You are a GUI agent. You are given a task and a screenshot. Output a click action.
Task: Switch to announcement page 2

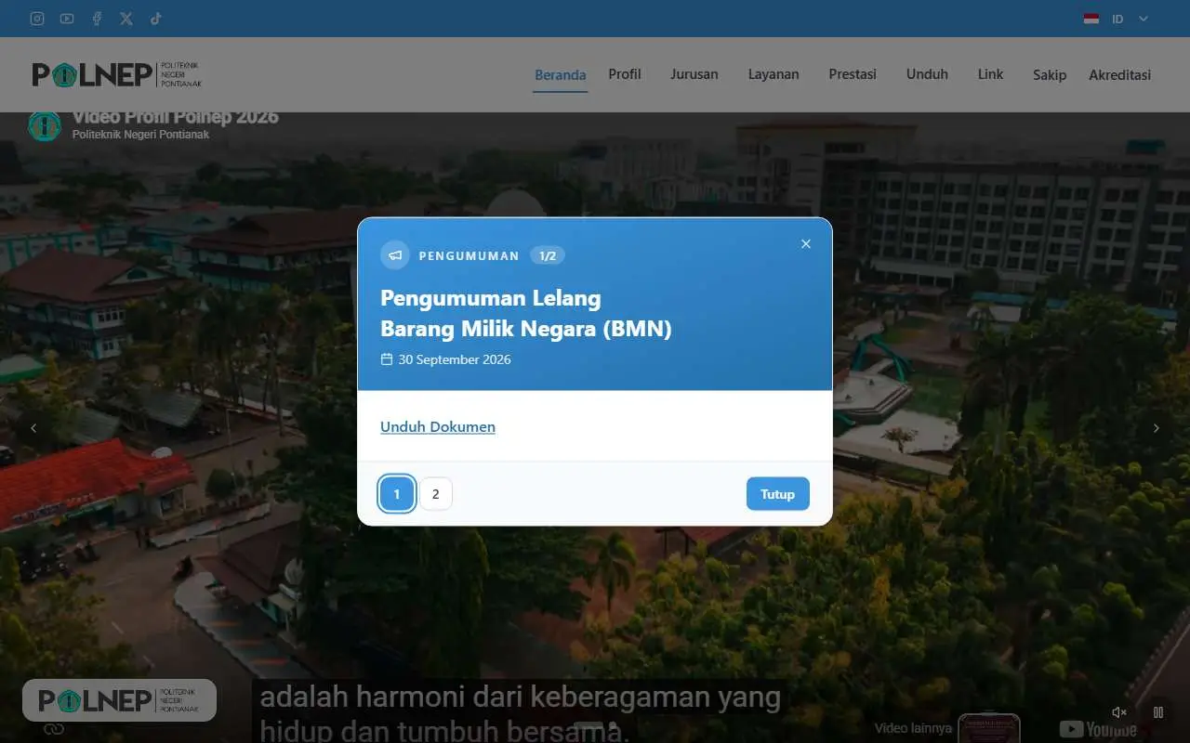point(436,494)
